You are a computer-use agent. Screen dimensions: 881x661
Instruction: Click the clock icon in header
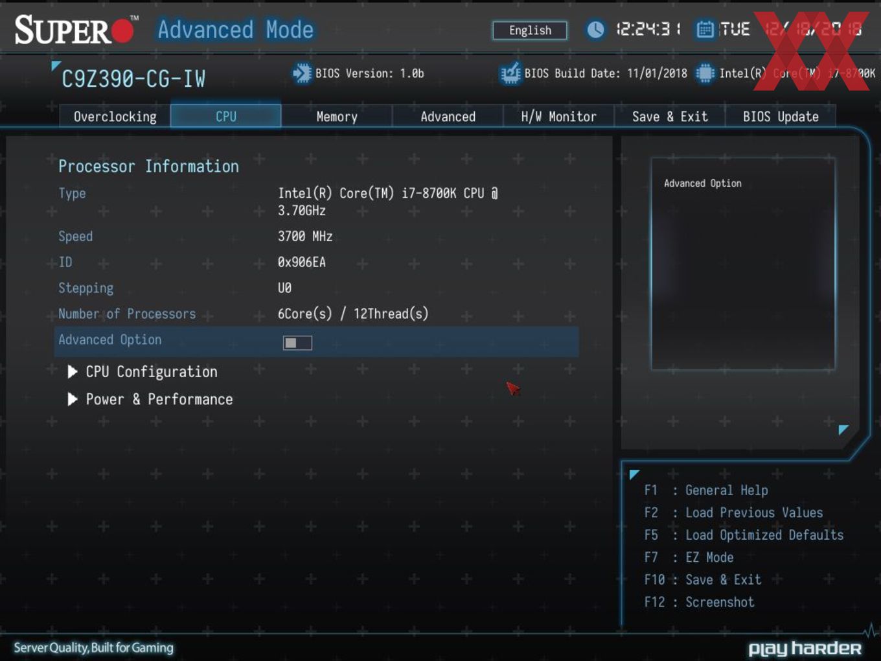[x=595, y=29]
